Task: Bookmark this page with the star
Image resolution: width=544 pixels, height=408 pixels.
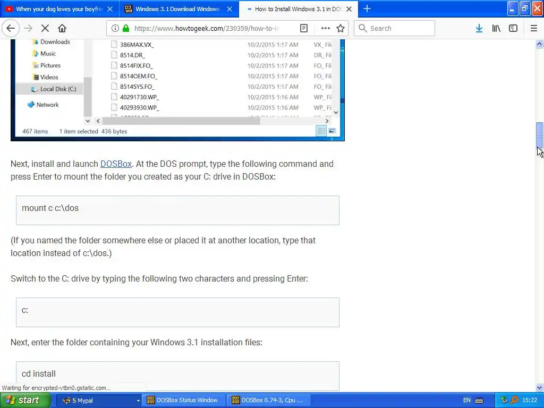Action: pos(341,28)
